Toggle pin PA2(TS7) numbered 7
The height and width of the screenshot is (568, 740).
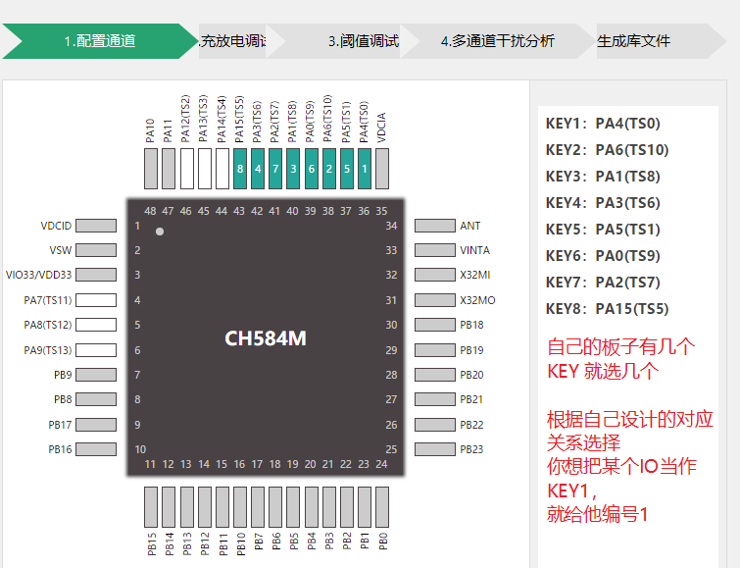click(275, 169)
